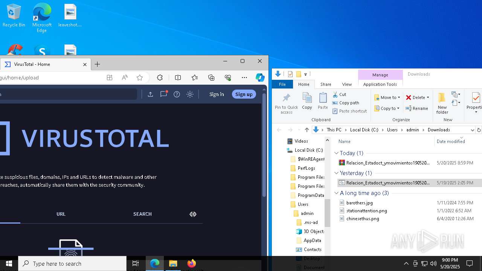Open the Copilot icon in Edge
This screenshot has height=271, width=482.
coord(260,78)
